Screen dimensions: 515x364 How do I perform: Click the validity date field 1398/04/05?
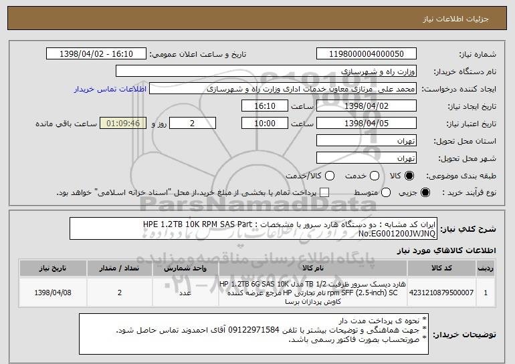click(367, 124)
